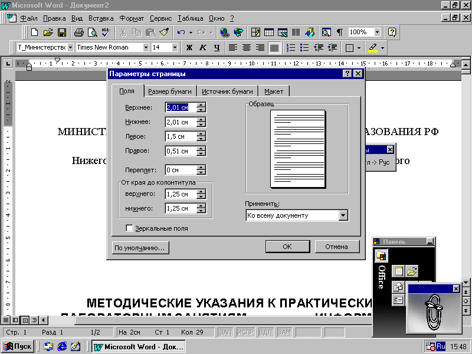Click the Ru keyboard language indicator
Screen dimensions: 472x354
click(441, 346)
